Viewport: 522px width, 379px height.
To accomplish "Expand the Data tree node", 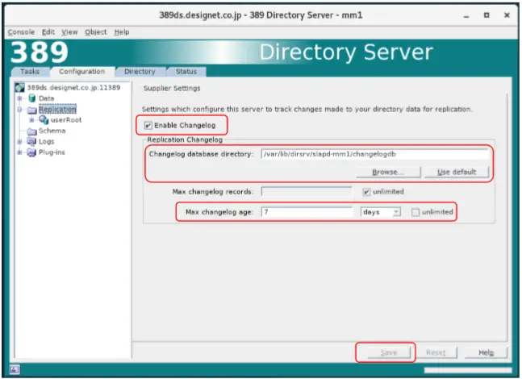I will click(x=19, y=98).
